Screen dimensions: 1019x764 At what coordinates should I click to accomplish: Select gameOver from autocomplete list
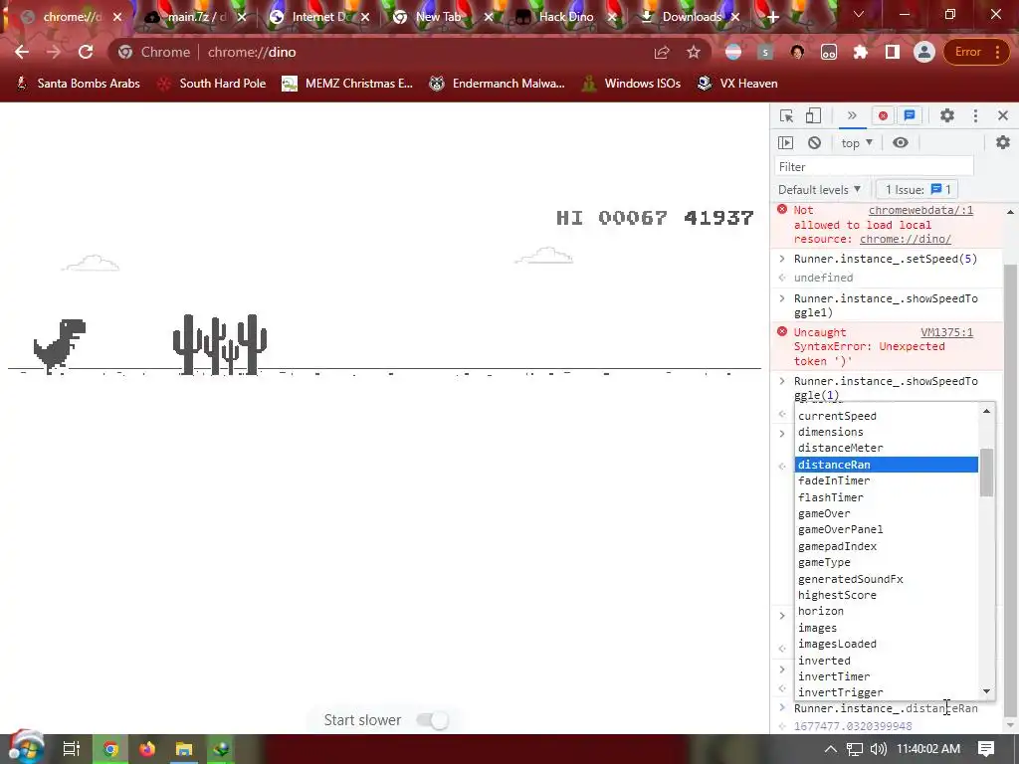[887, 513]
